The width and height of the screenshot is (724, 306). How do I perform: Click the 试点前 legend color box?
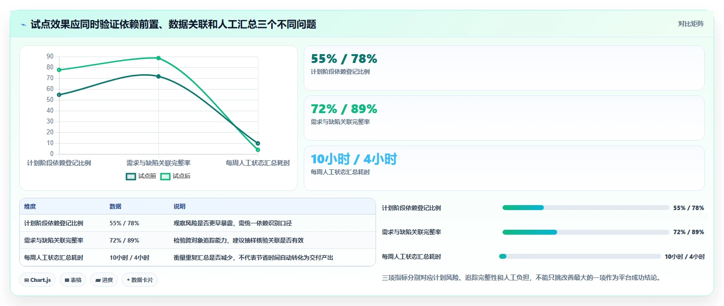(131, 176)
